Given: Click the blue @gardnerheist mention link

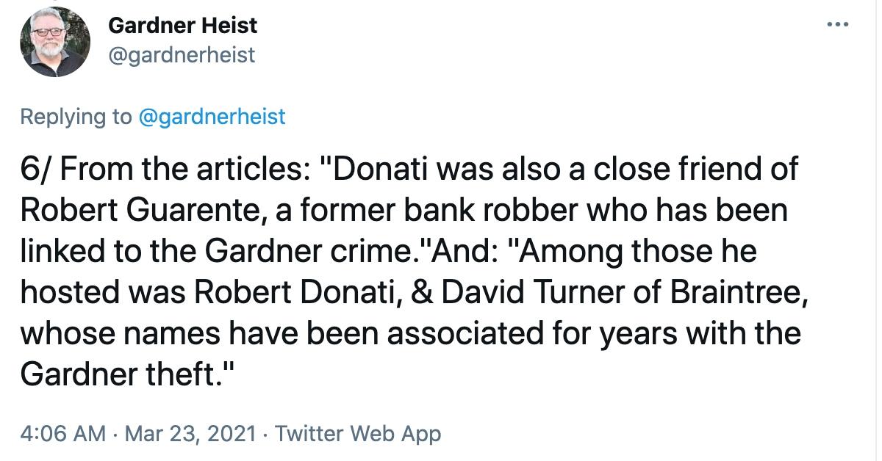Looking at the screenshot, I should pos(213,115).
